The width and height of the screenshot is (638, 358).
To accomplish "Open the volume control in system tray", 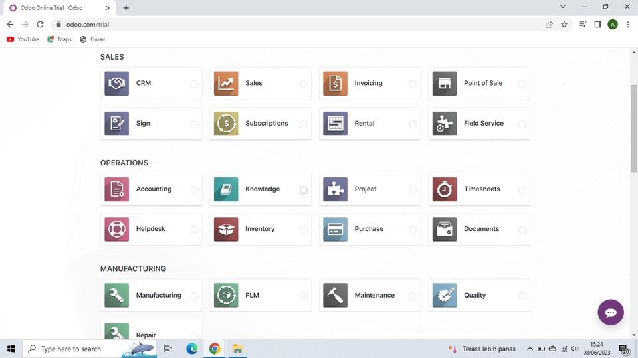I will coord(574,349).
